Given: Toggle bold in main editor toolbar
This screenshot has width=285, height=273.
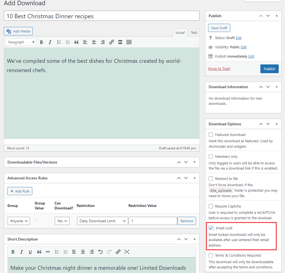Looking at the screenshot, I should (x=41, y=42).
